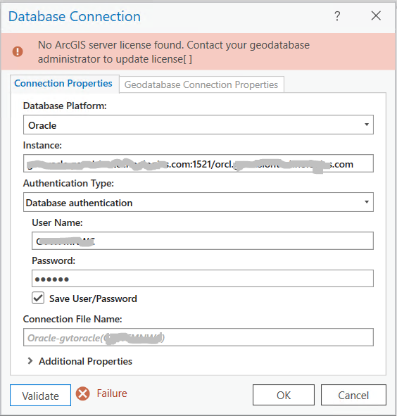Click the Failure status text
The width and height of the screenshot is (397, 416).
point(112,393)
